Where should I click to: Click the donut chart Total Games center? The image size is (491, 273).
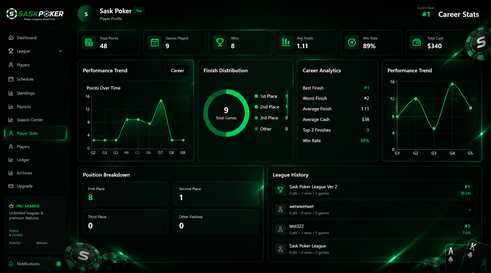click(x=226, y=113)
